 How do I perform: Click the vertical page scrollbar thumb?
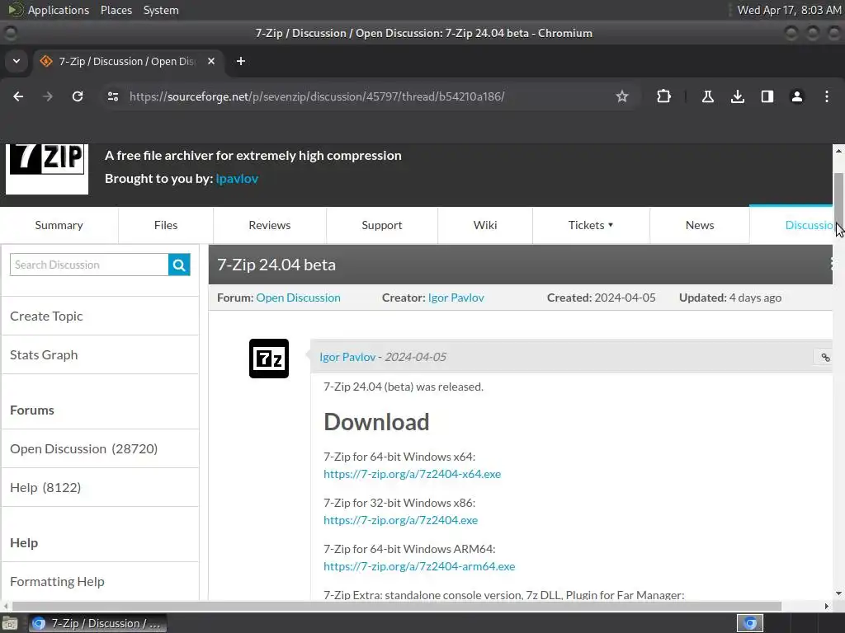pyautogui.click(x=838, y=198)
